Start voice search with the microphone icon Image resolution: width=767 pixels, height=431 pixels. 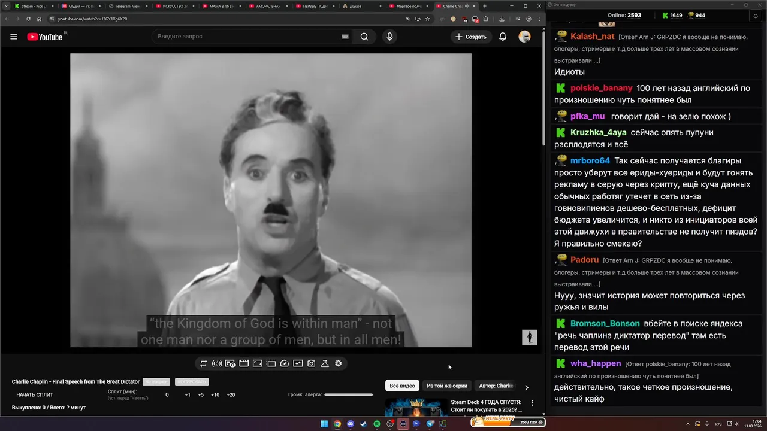389,37
